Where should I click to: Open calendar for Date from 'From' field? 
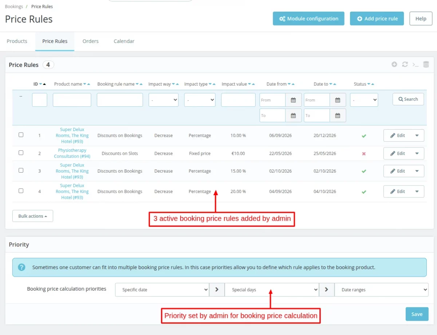coord(293,100)
